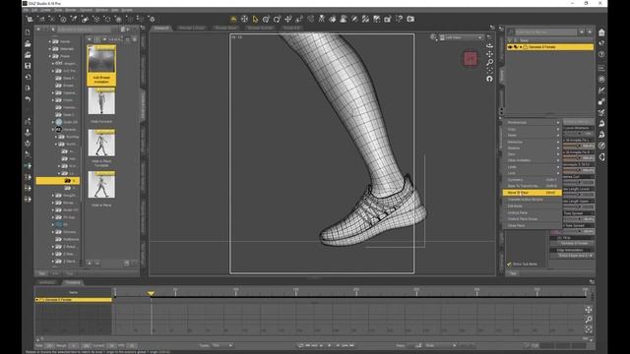This screenshot has width=630, height=354.
Task: Click the four-arrow icon at timeline's right edge
Action: 589,310
